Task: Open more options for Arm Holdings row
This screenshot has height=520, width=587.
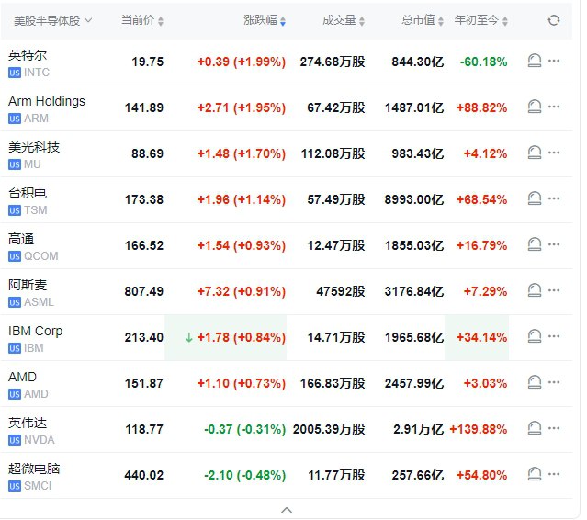Action: tap(554, 107)
